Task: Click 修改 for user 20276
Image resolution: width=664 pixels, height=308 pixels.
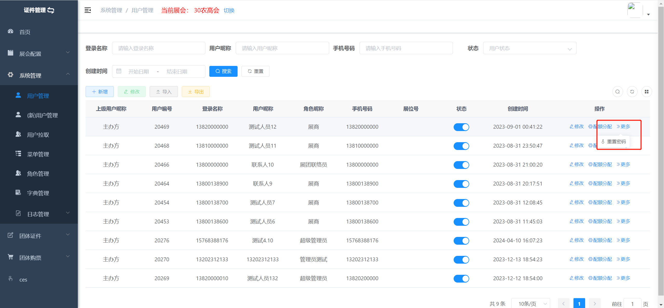Action: click(577, 240)
